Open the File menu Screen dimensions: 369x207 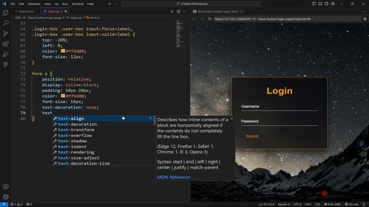(x=13, y=4)
